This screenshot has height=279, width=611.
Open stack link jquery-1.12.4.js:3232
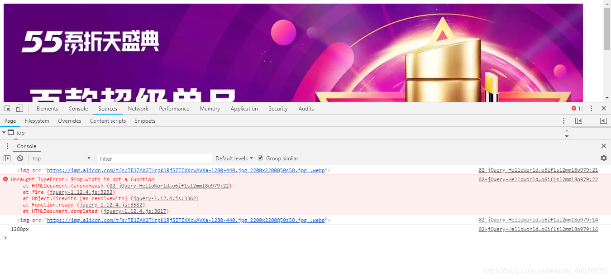(x=81, y=192)
